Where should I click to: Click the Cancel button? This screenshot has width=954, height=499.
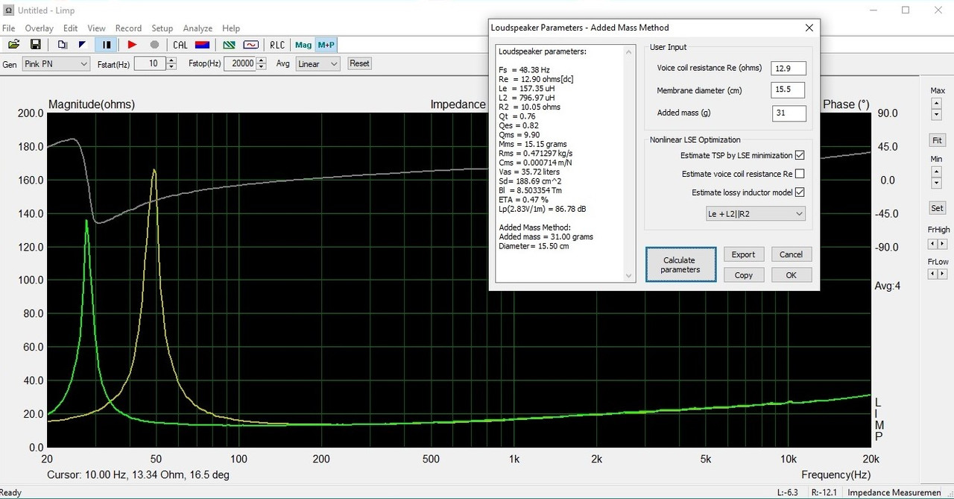click(x=791, y=254)
